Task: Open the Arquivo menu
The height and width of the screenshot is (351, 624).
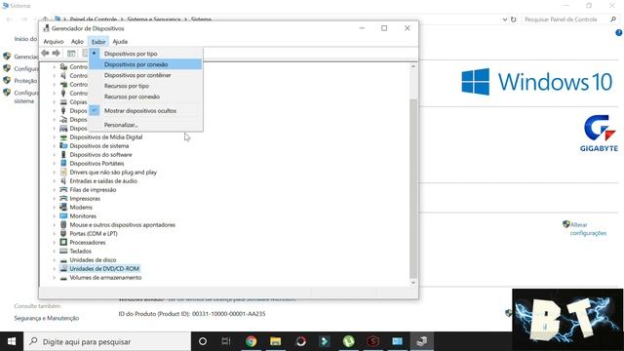Action: click(54, 41)
